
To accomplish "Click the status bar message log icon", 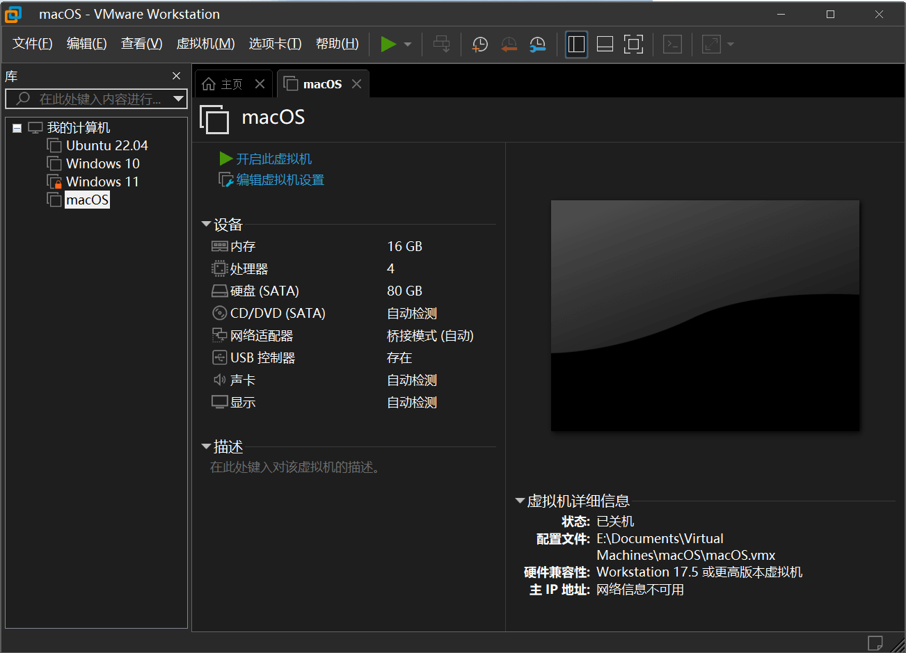I will [x=875, y=643].
